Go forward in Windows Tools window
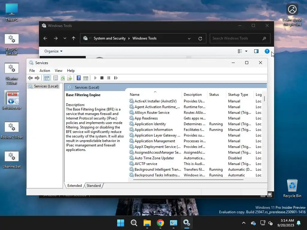Screen dimensions: 307x230 tap(55, 38)
